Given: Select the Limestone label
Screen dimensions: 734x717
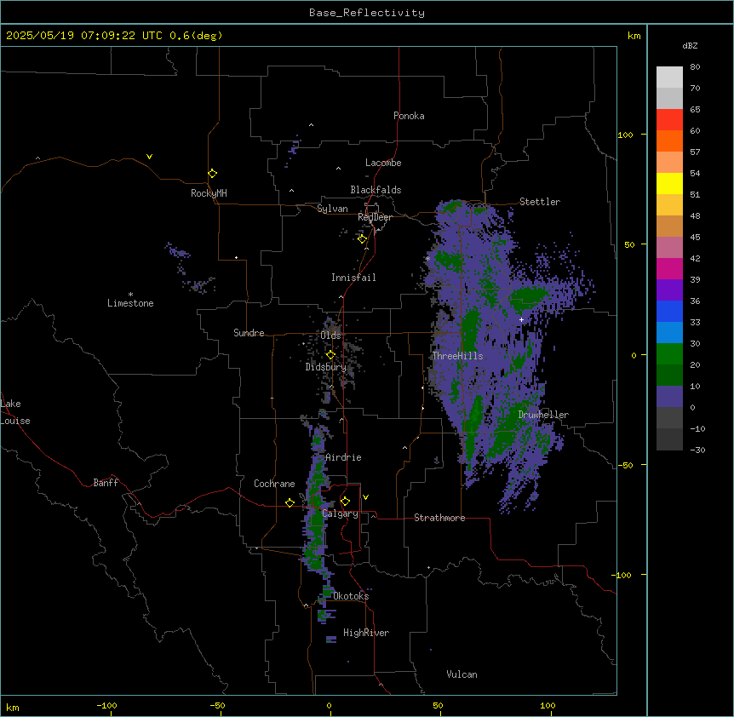Looking at the screenshot, I should click(x=130, y=303).
